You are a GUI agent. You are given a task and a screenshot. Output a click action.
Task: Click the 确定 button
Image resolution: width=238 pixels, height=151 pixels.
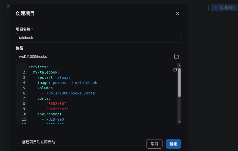173,144
